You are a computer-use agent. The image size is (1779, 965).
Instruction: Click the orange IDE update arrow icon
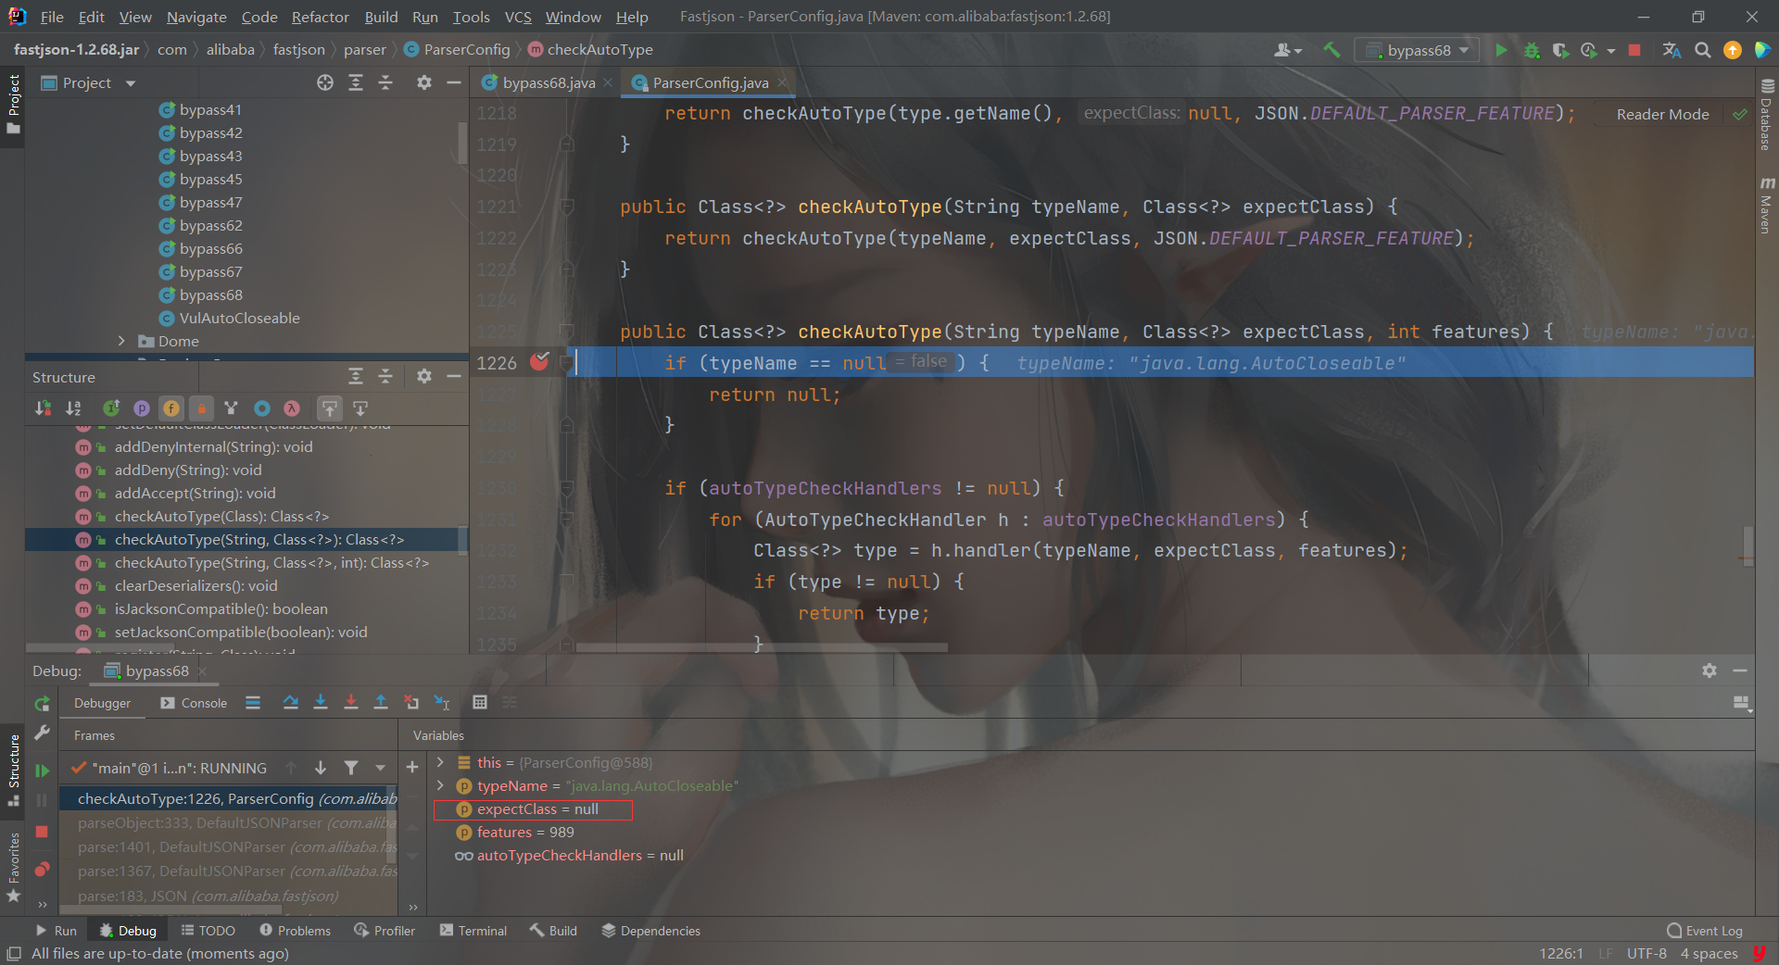(1732, 50)
